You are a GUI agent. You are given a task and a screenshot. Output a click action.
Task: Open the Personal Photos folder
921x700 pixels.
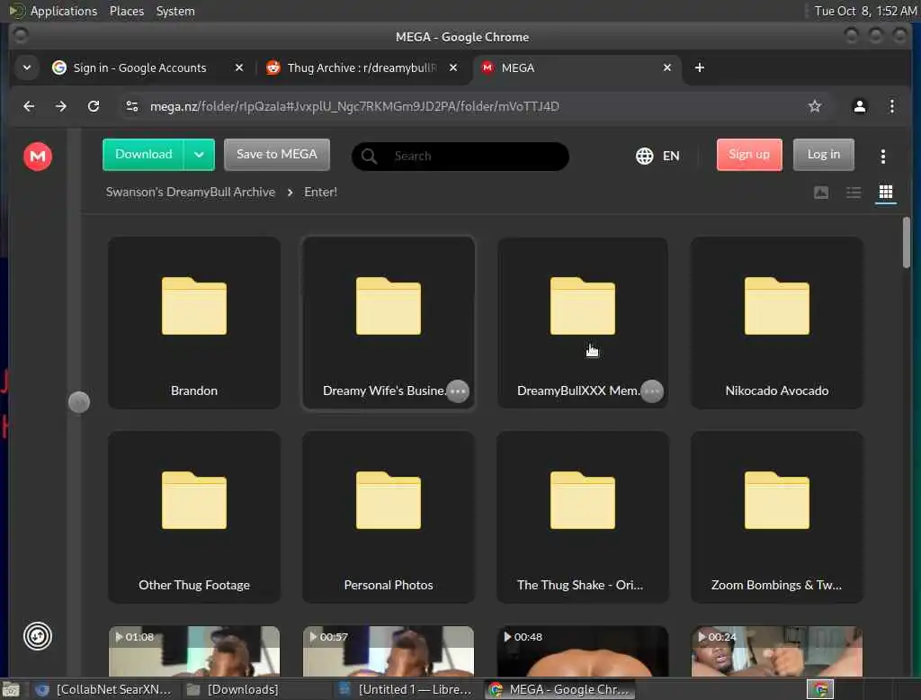coord(389,517)
